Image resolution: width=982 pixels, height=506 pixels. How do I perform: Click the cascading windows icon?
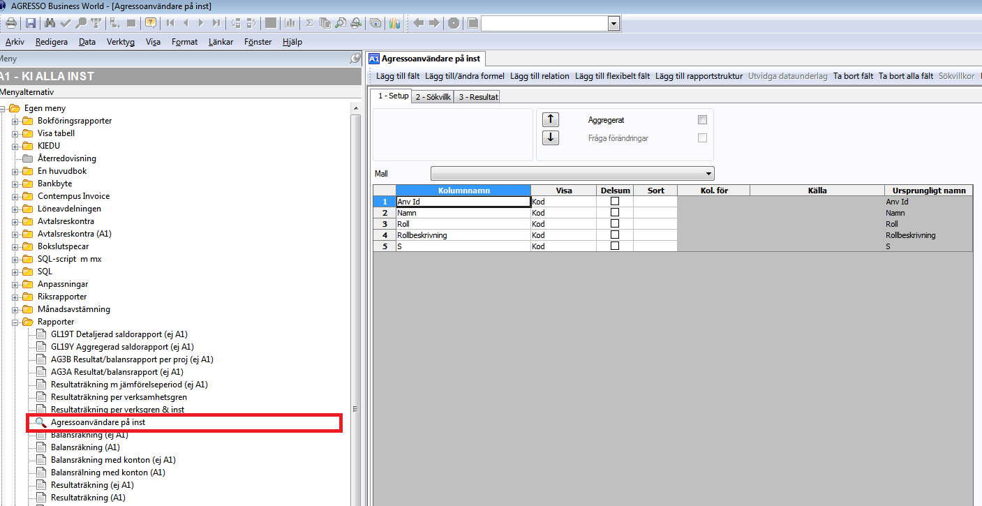point(375,23)
